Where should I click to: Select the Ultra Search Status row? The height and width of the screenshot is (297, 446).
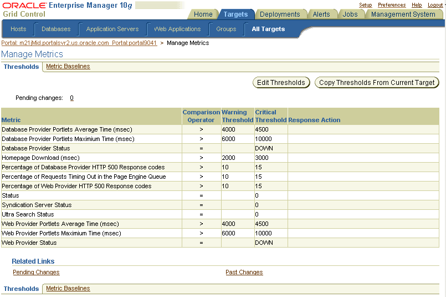point(220,214)
